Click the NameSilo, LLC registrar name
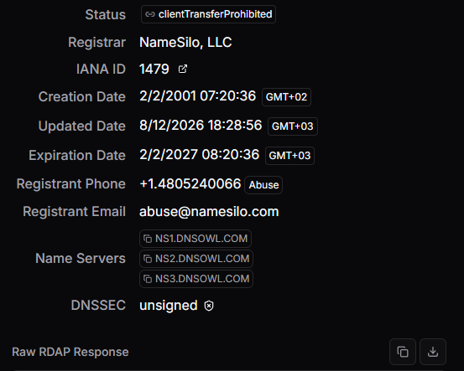 point(185,43)
